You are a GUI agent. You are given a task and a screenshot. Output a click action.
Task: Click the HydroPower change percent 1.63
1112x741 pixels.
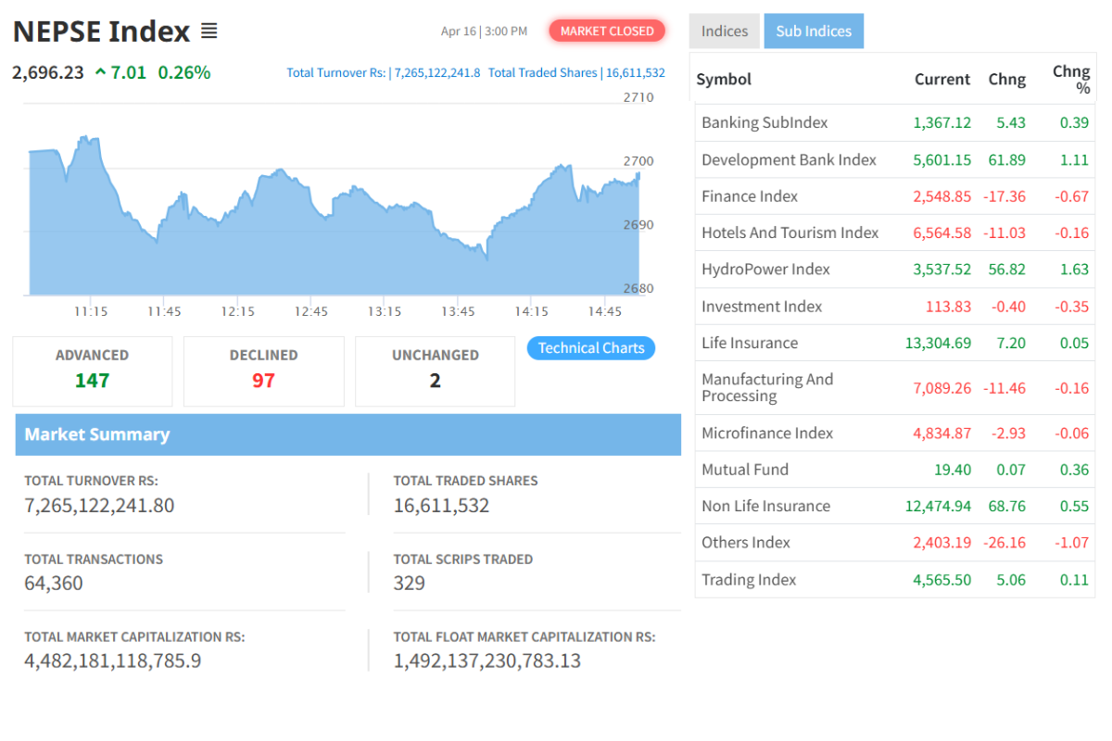tap(1074, 270)
